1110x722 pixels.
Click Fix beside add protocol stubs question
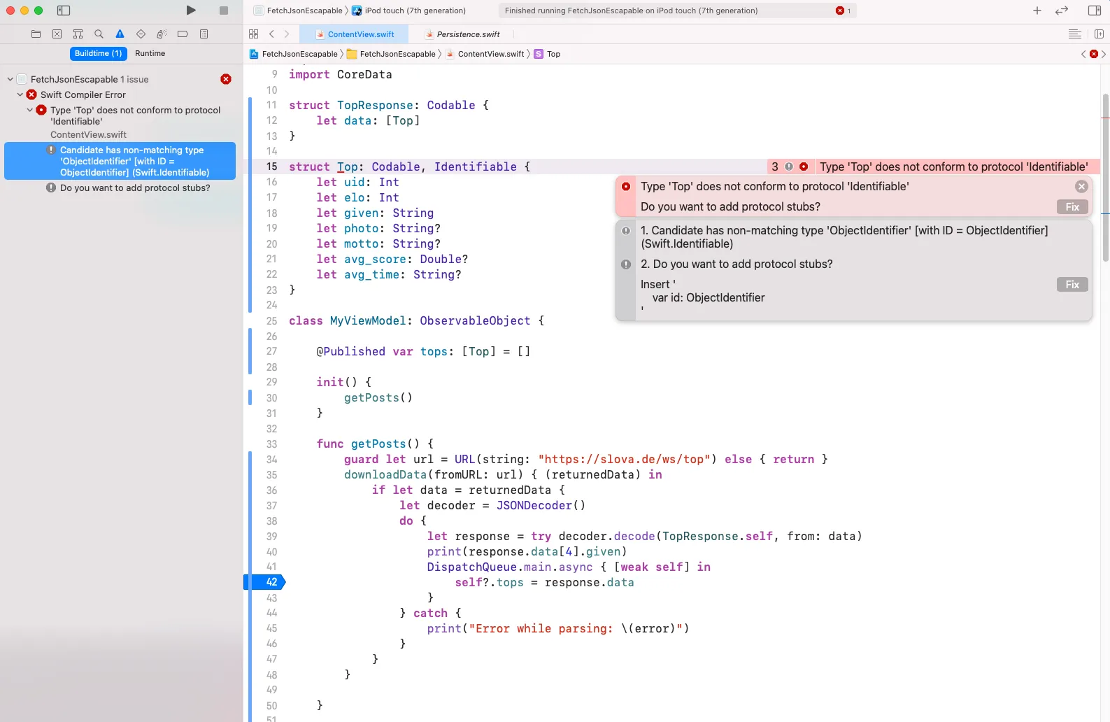[x=1072, y=207]
